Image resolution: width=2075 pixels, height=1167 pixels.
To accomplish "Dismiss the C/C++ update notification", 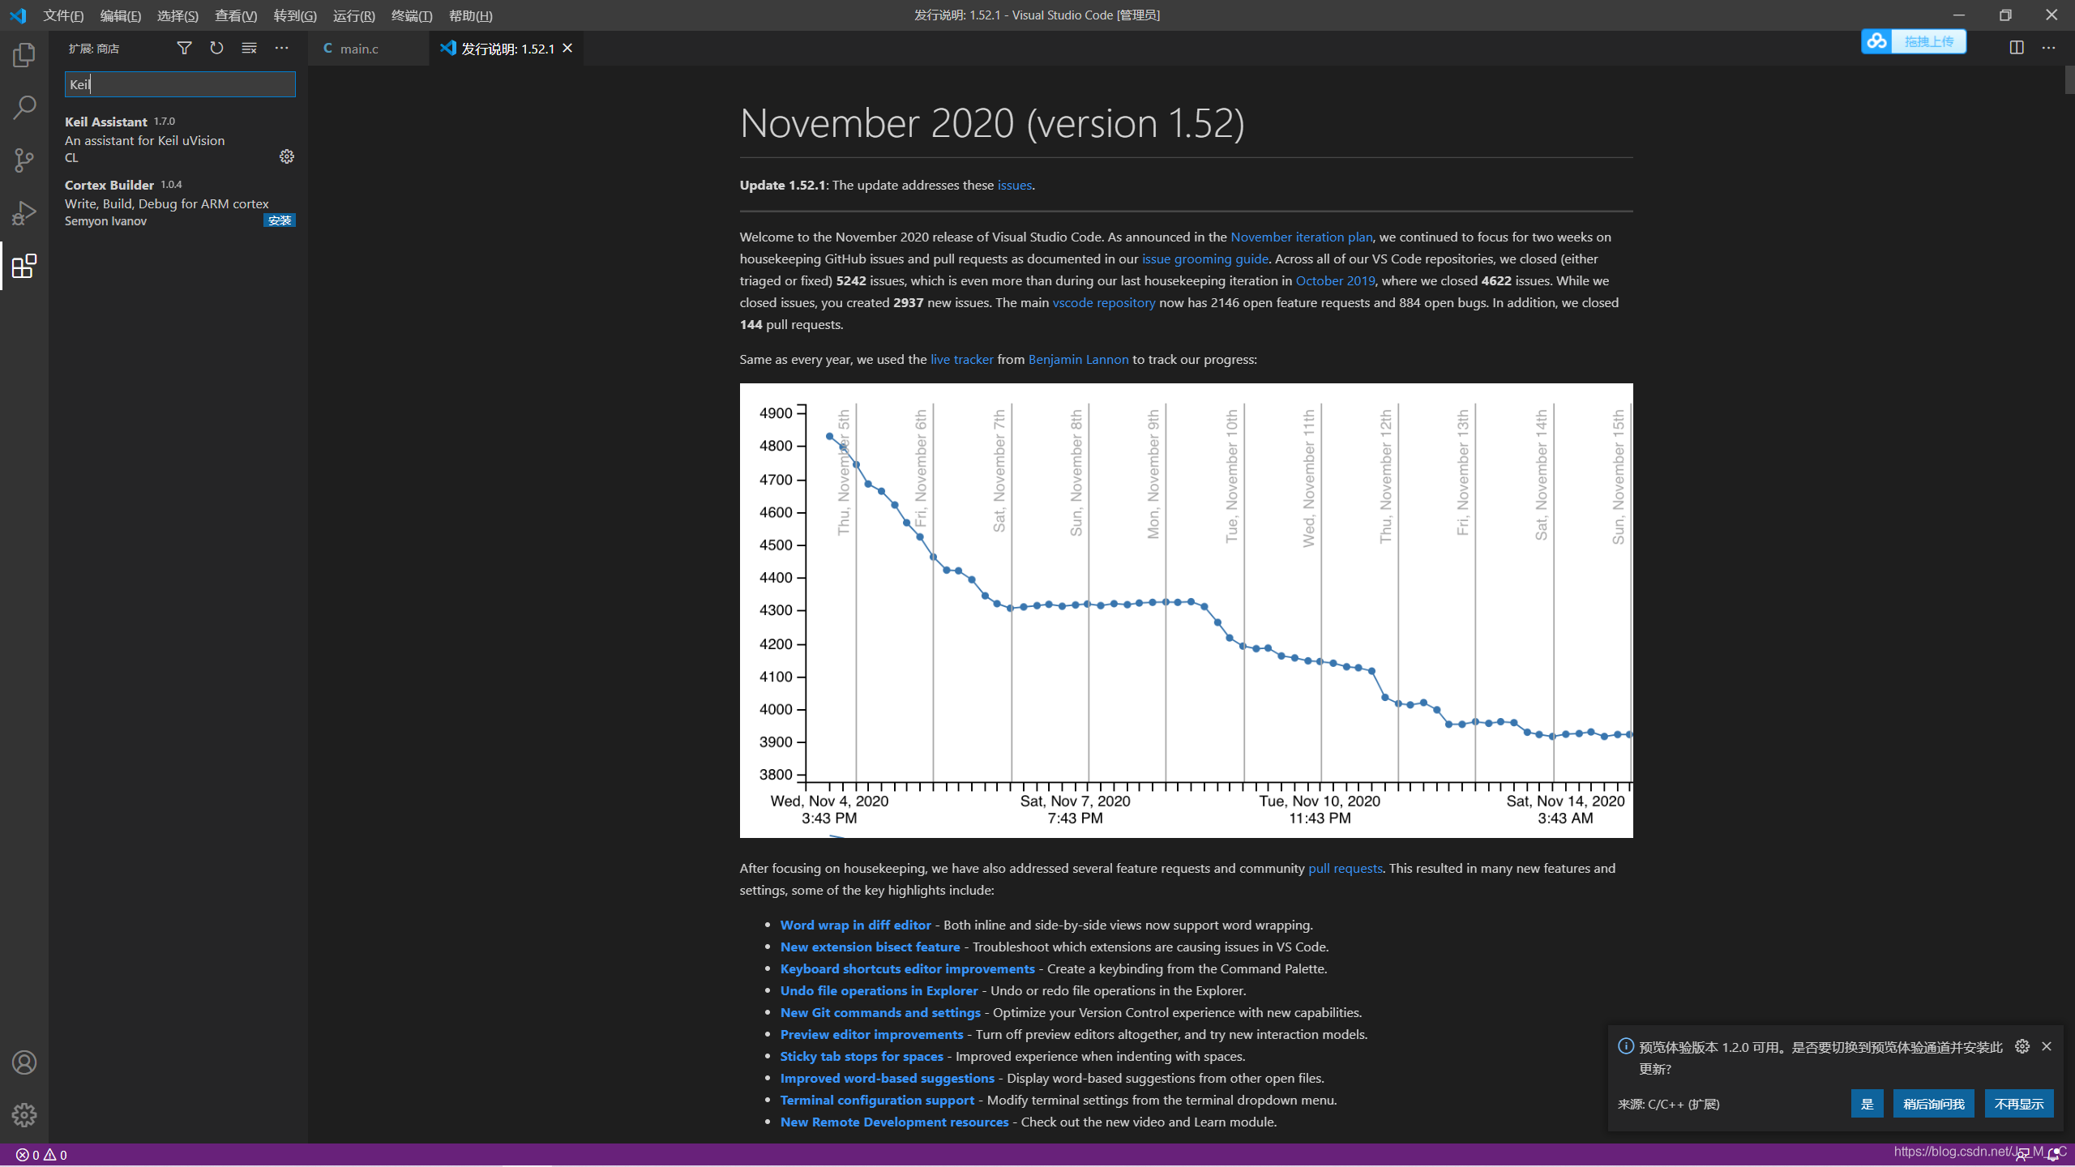I will click(x=2047, y=1046).
